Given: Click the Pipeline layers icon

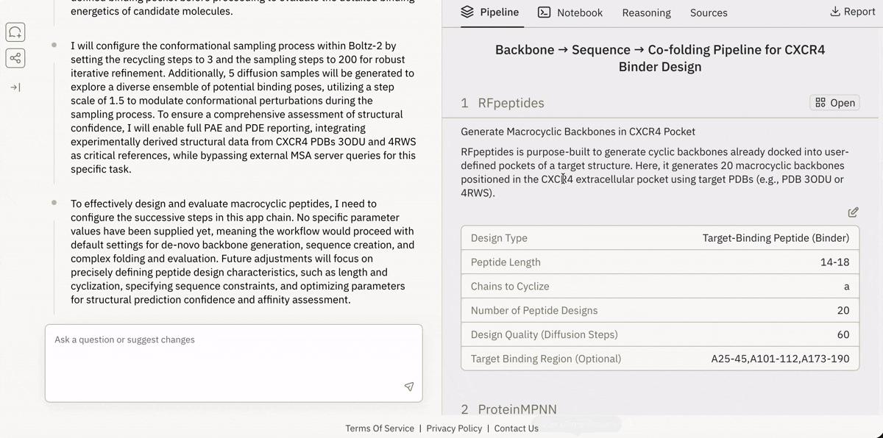Looking at the screenshot, I should 467,12.
